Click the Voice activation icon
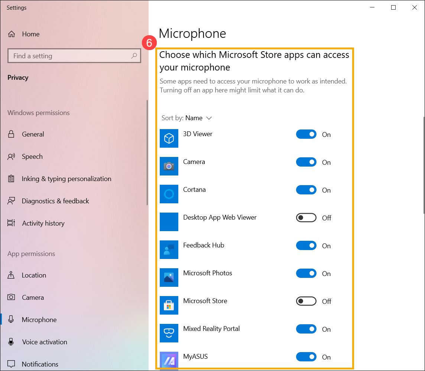The image size is (425, 371). click(11, 341)
